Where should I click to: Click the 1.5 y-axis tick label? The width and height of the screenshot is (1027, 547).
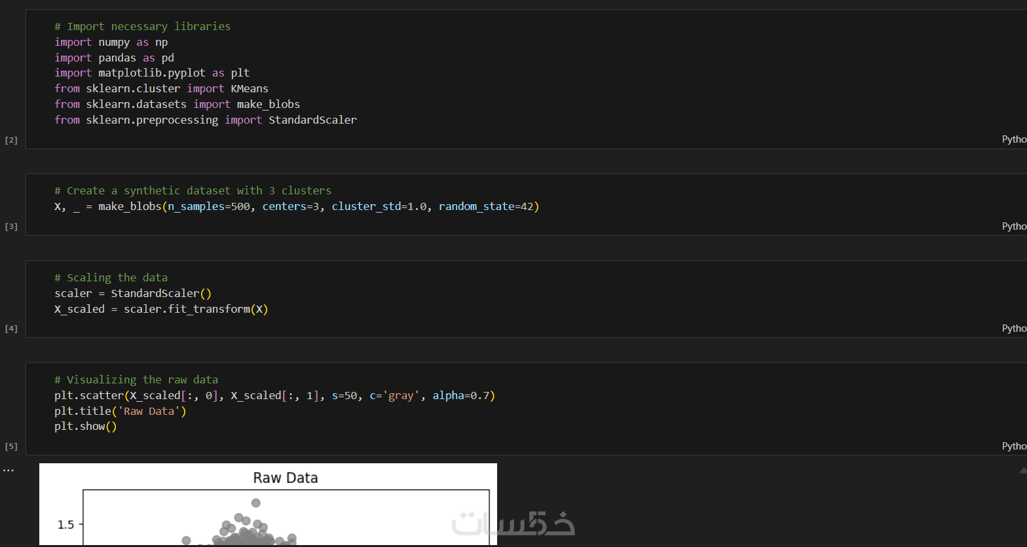click(x=65, y=524)
